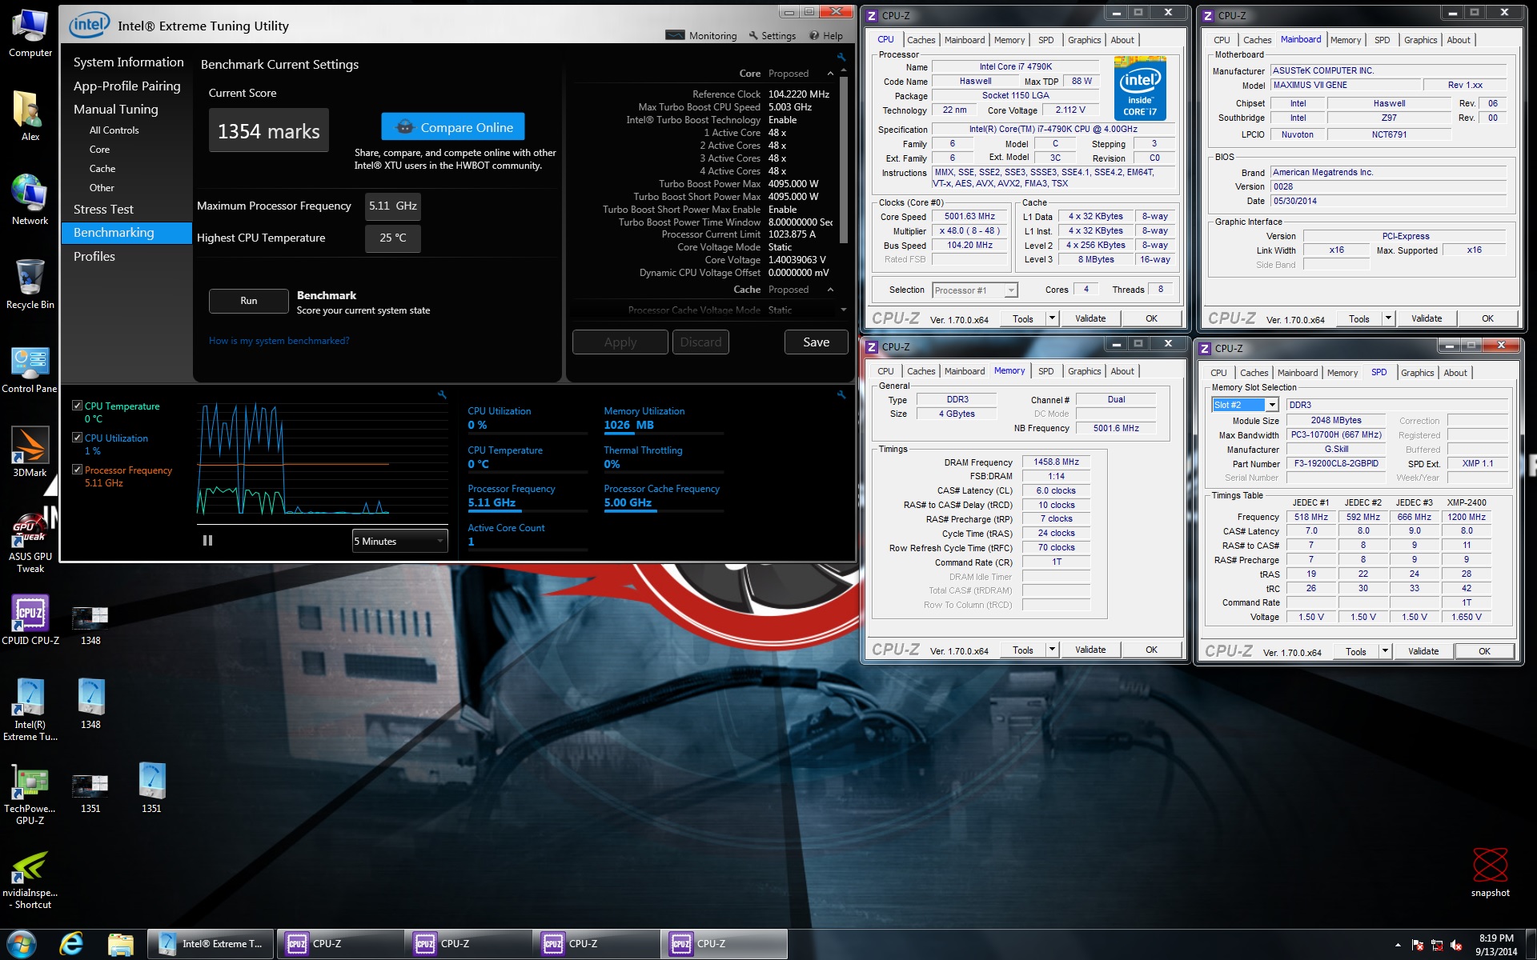Show hidden tray icons arrow
The height and width of the screenshot is (960, 1537).
pos(1399,946)
